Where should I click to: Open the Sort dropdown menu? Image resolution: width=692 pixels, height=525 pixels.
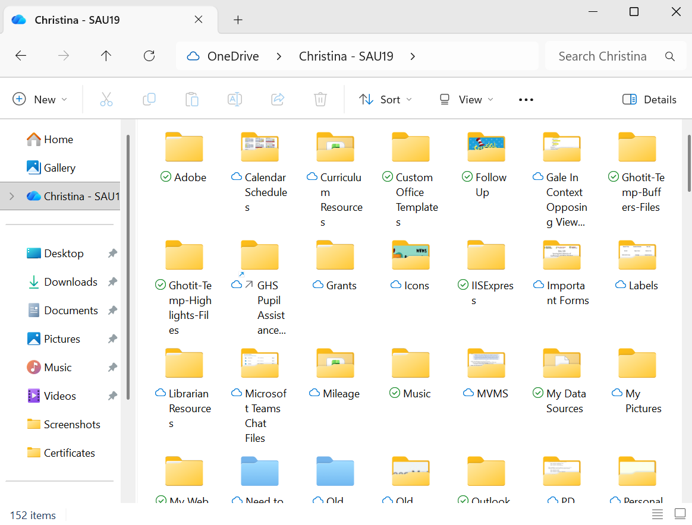385,99
